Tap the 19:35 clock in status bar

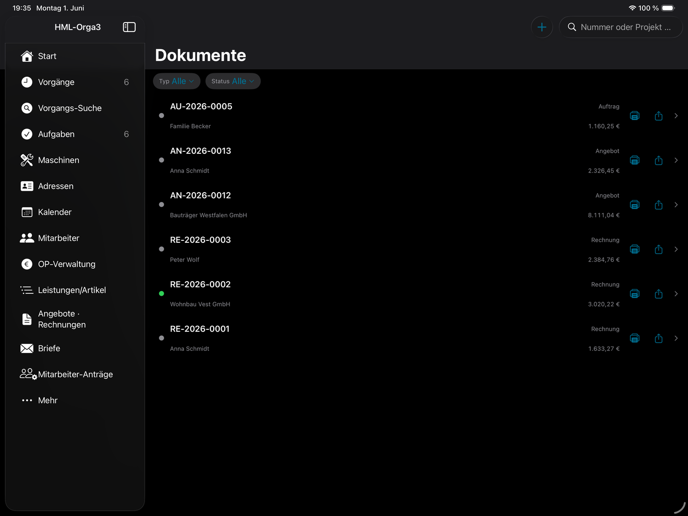22,8
